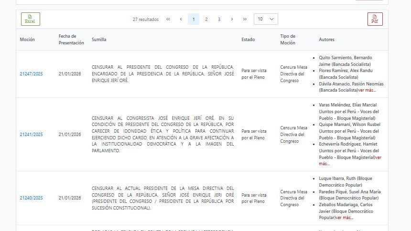Open motion 21240/2025 link
This screenshot has height=231, width=411.
click(x=31, y=198)
